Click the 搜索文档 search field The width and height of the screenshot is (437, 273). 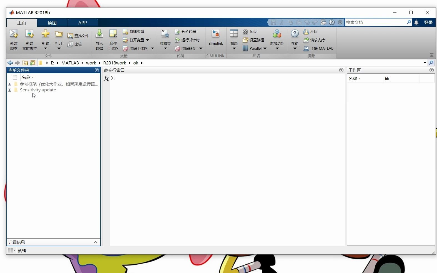(x=376, y=22)
